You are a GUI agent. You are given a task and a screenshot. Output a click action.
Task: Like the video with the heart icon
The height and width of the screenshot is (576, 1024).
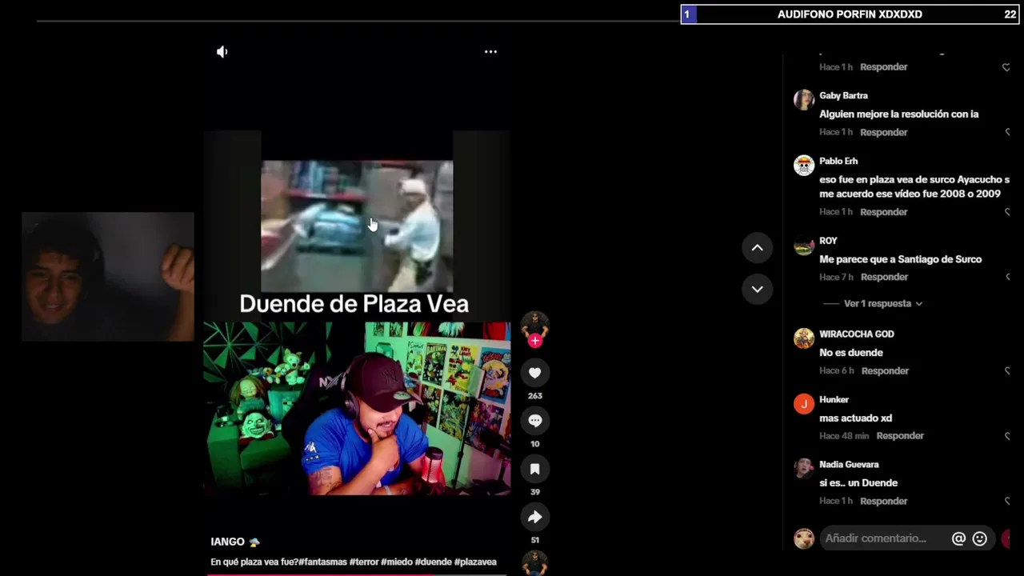(x=535, y=373)
